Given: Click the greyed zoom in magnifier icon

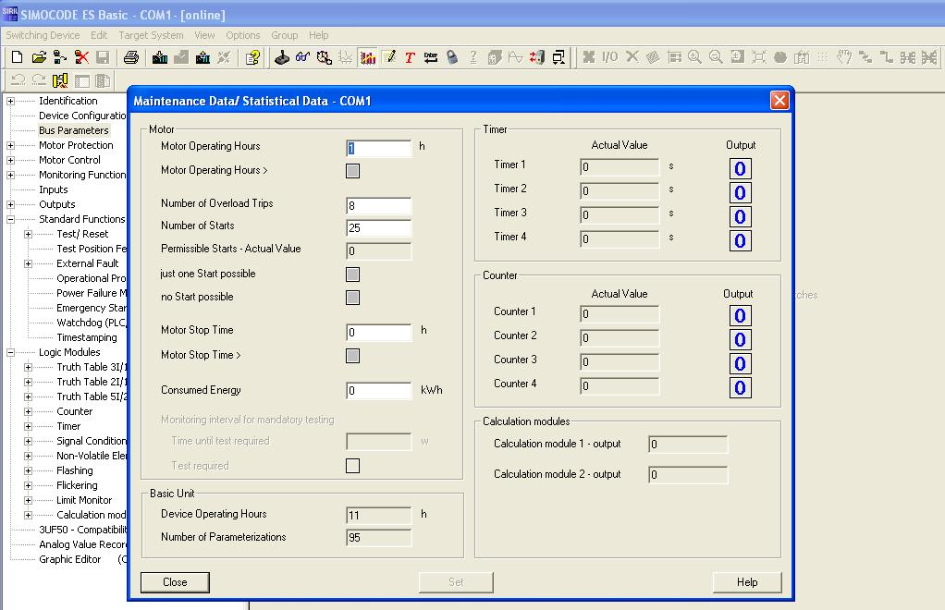Looking at the screenshot, I should tap(695, 57).
